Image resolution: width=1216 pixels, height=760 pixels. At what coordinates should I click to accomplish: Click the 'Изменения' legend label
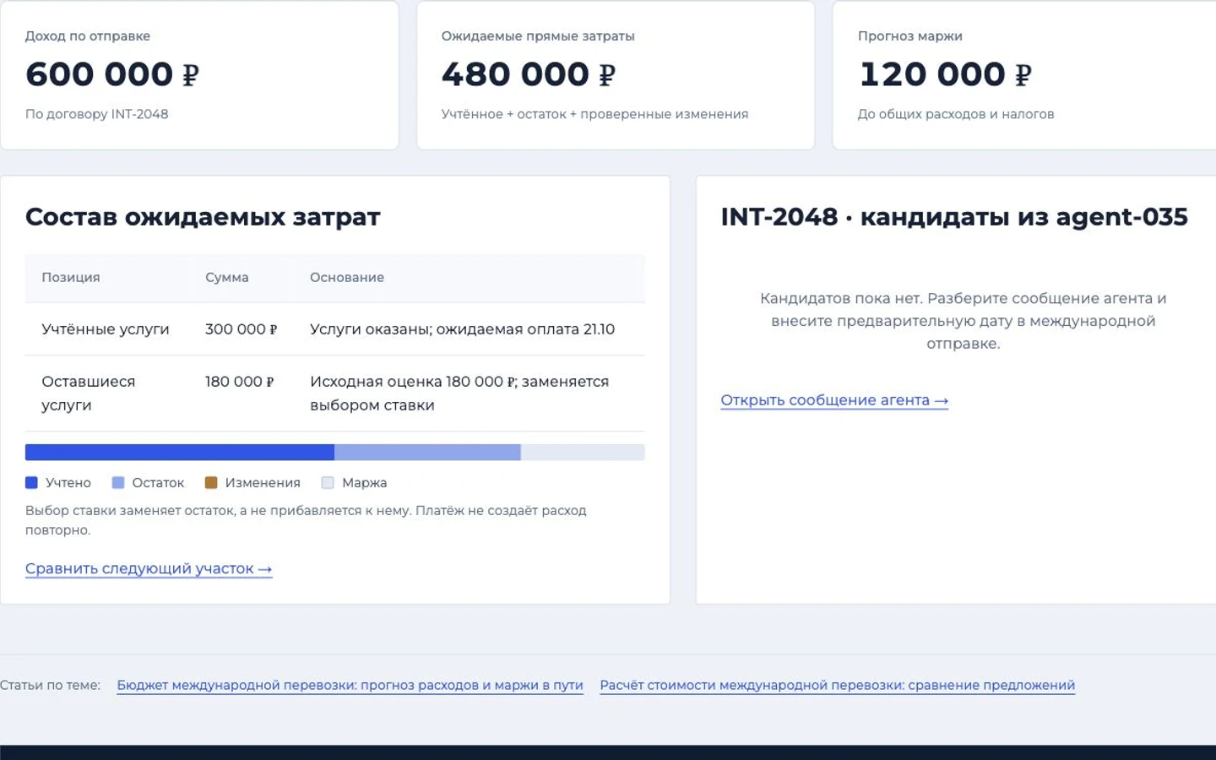(263, 483)
